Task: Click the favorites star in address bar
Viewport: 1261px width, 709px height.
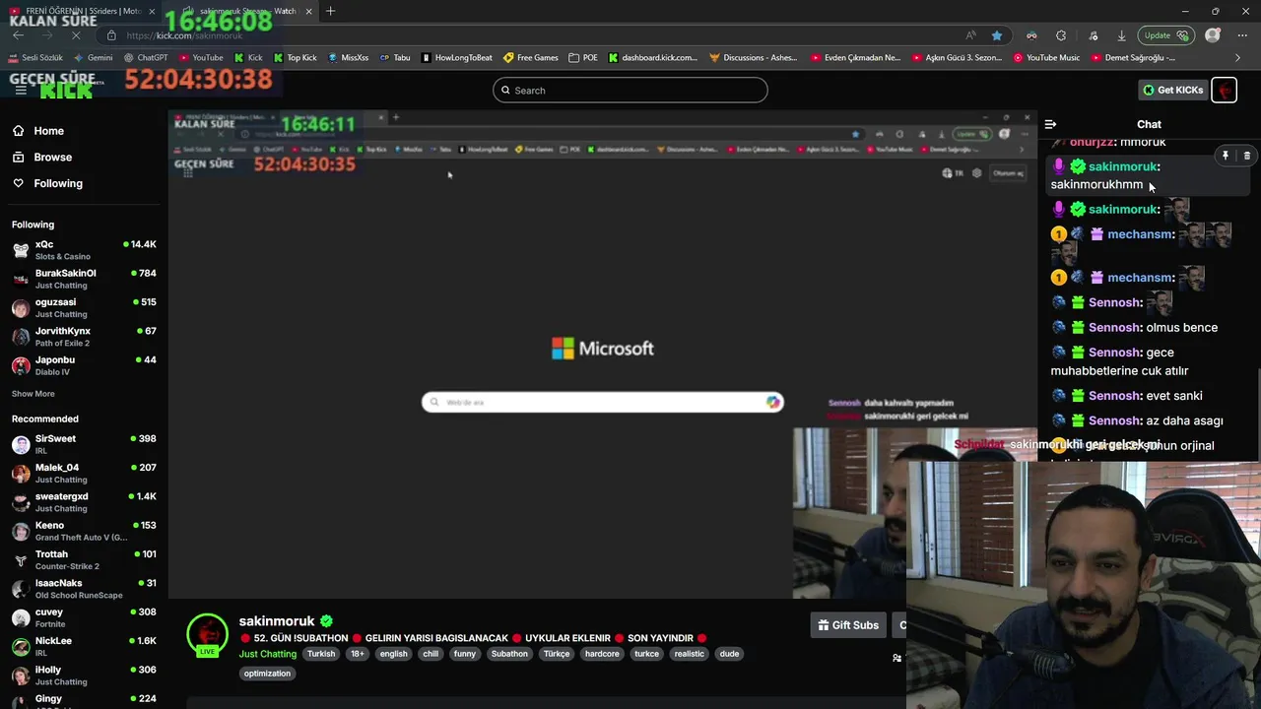Action: coord(997,35)
